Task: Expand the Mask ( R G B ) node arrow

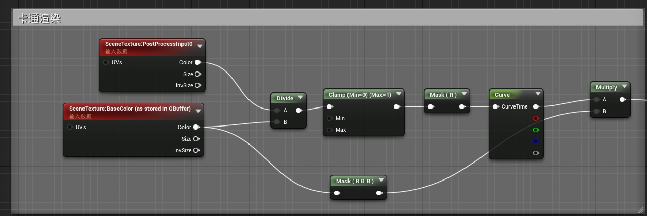Action: [x=381, y=181]
